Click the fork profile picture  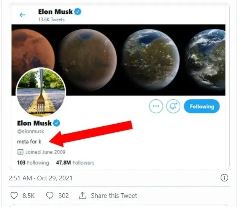point(41,92)
